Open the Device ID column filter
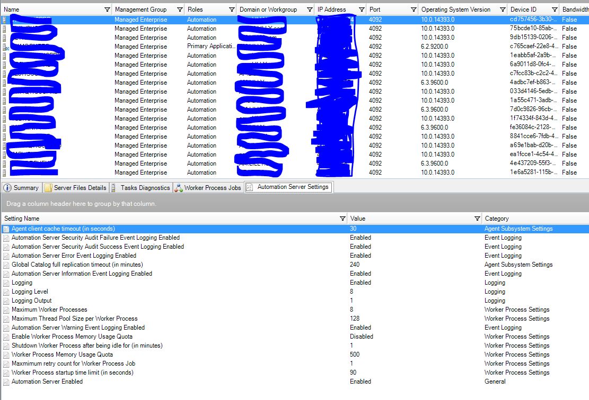 [555, 10]
